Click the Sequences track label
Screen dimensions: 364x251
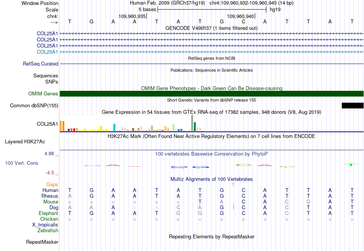point(46,76)
